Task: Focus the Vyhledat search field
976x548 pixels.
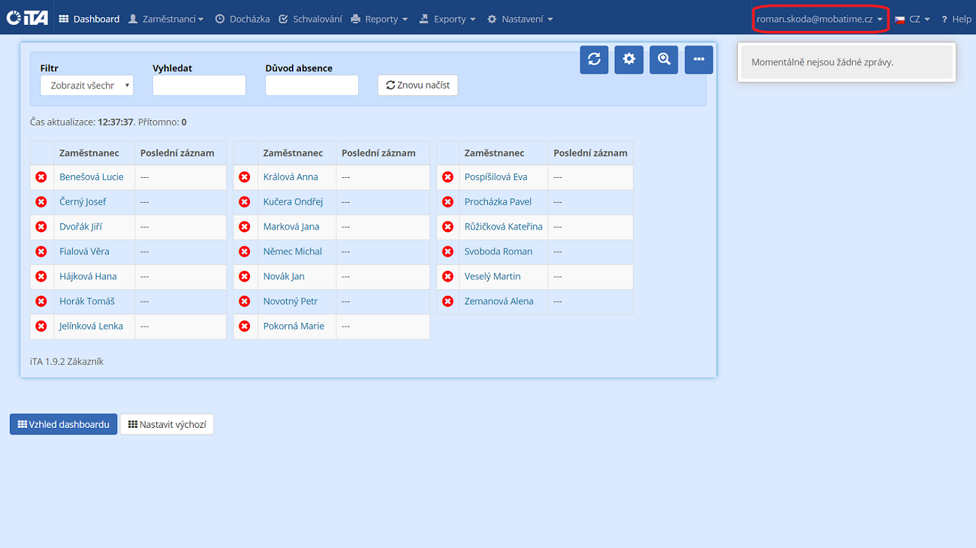Action: pyautogui.click(x=199, y=86)
